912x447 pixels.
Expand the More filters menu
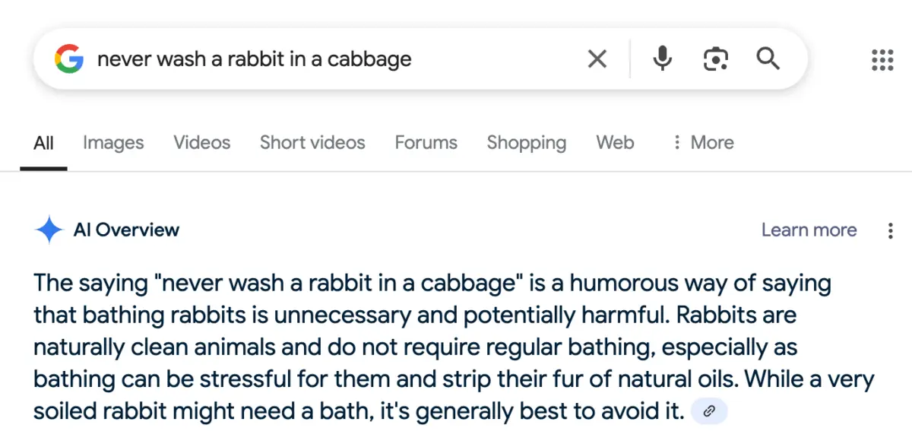pos(703,143)
